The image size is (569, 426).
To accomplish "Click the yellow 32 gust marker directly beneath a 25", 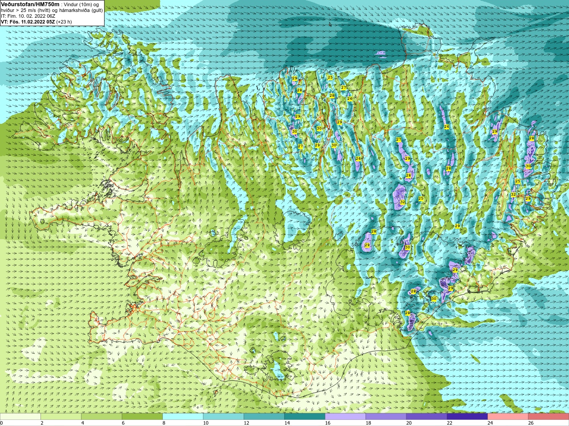I will (513, 194).
